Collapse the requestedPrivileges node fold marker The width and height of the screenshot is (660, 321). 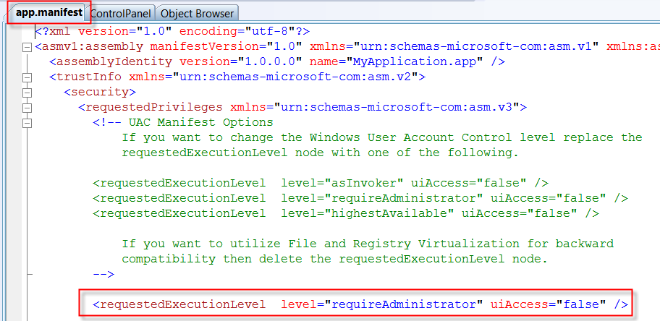[27, 108]
